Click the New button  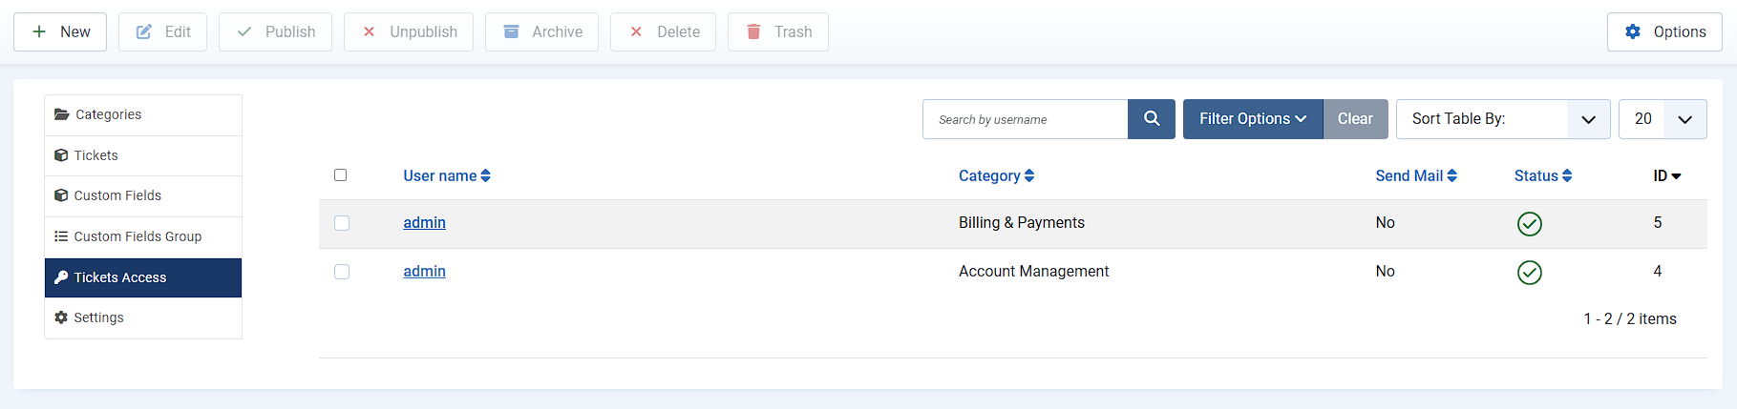click(60, 31)
